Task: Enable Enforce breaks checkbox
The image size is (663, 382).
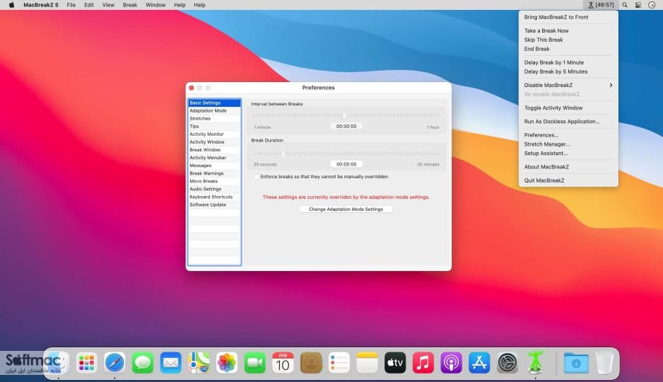Action: point(257,177)
